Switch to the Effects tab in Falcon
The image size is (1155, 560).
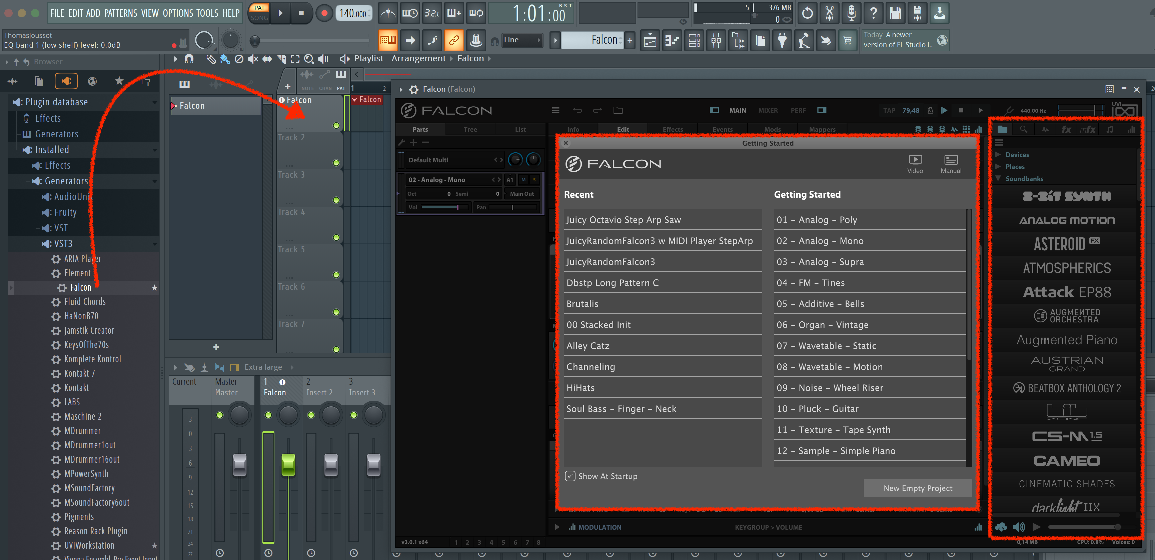[x=673, y=130]
